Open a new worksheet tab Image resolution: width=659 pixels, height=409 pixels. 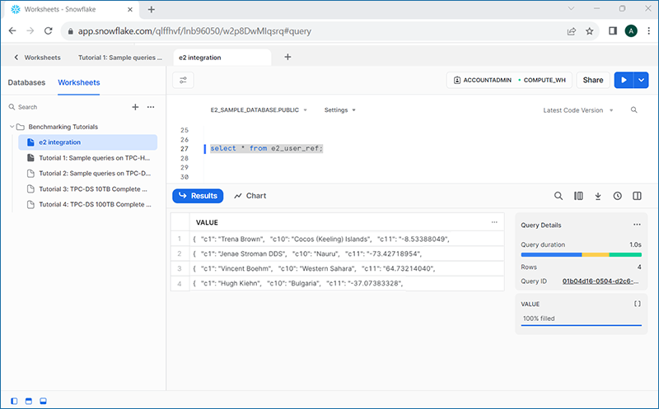pyautogui.click(x=287, y=57)
